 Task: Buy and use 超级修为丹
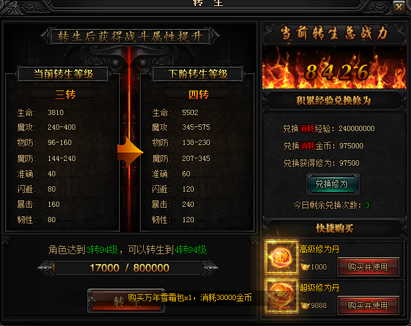click(x=368, y=305)
